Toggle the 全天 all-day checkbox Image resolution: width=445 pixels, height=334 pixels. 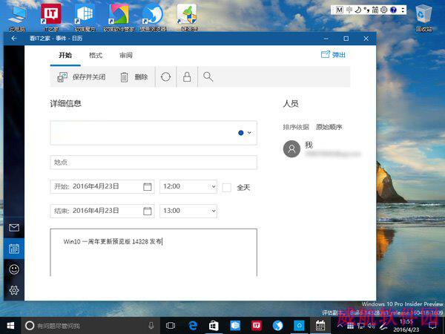(x=227, y=188)
